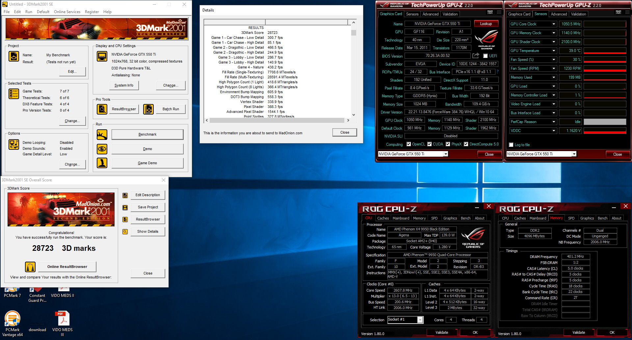This screenshot has height=340, width=632.
Task: Open the Register menu in 3DMark2001
Action: (92, 12)
